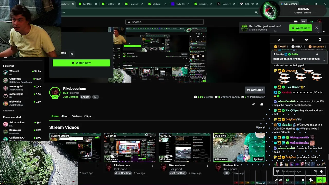Viewport: 329px width, 185px height.
Task: Open AdrianahLee in Recommended list
Action: pos(22,124)
